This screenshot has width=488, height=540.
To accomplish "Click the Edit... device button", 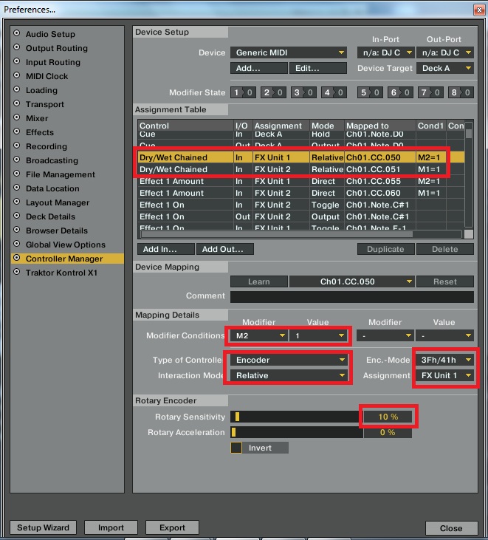I will point(317,68).
